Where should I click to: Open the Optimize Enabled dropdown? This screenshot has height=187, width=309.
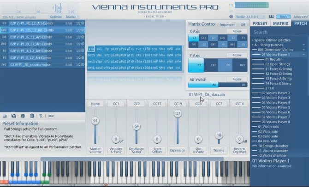pos(72,17)
